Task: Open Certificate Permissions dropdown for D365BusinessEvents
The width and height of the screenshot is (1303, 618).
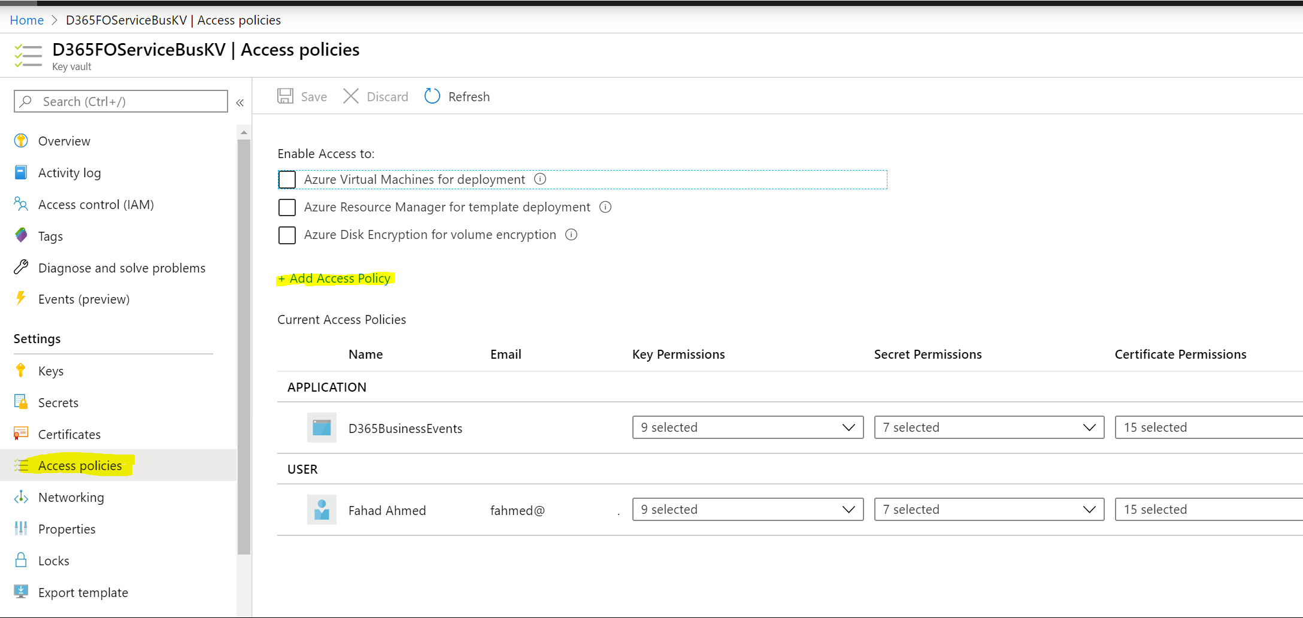Action: coord(1208,428)
